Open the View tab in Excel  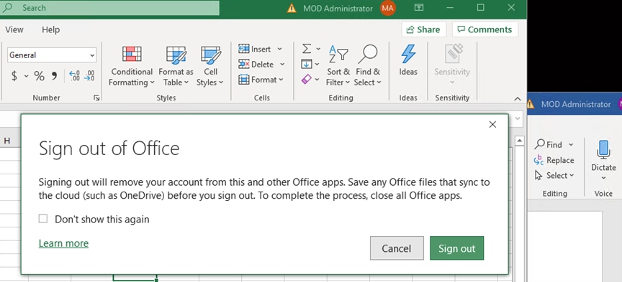(x=14, y=29)
